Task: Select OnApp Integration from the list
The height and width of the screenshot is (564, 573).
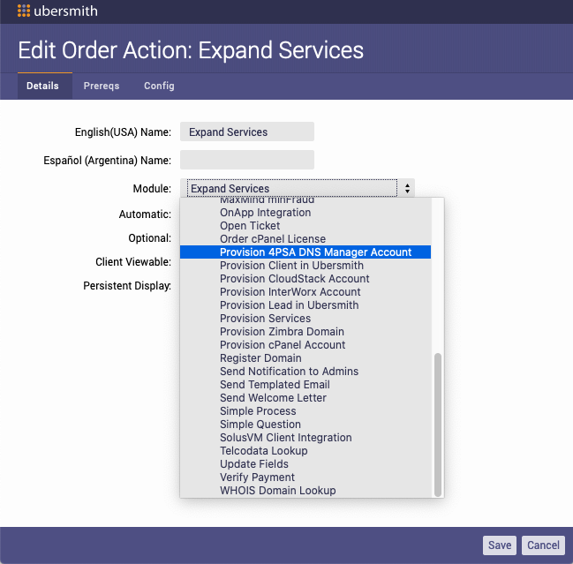Action: (x=305, y=212)
